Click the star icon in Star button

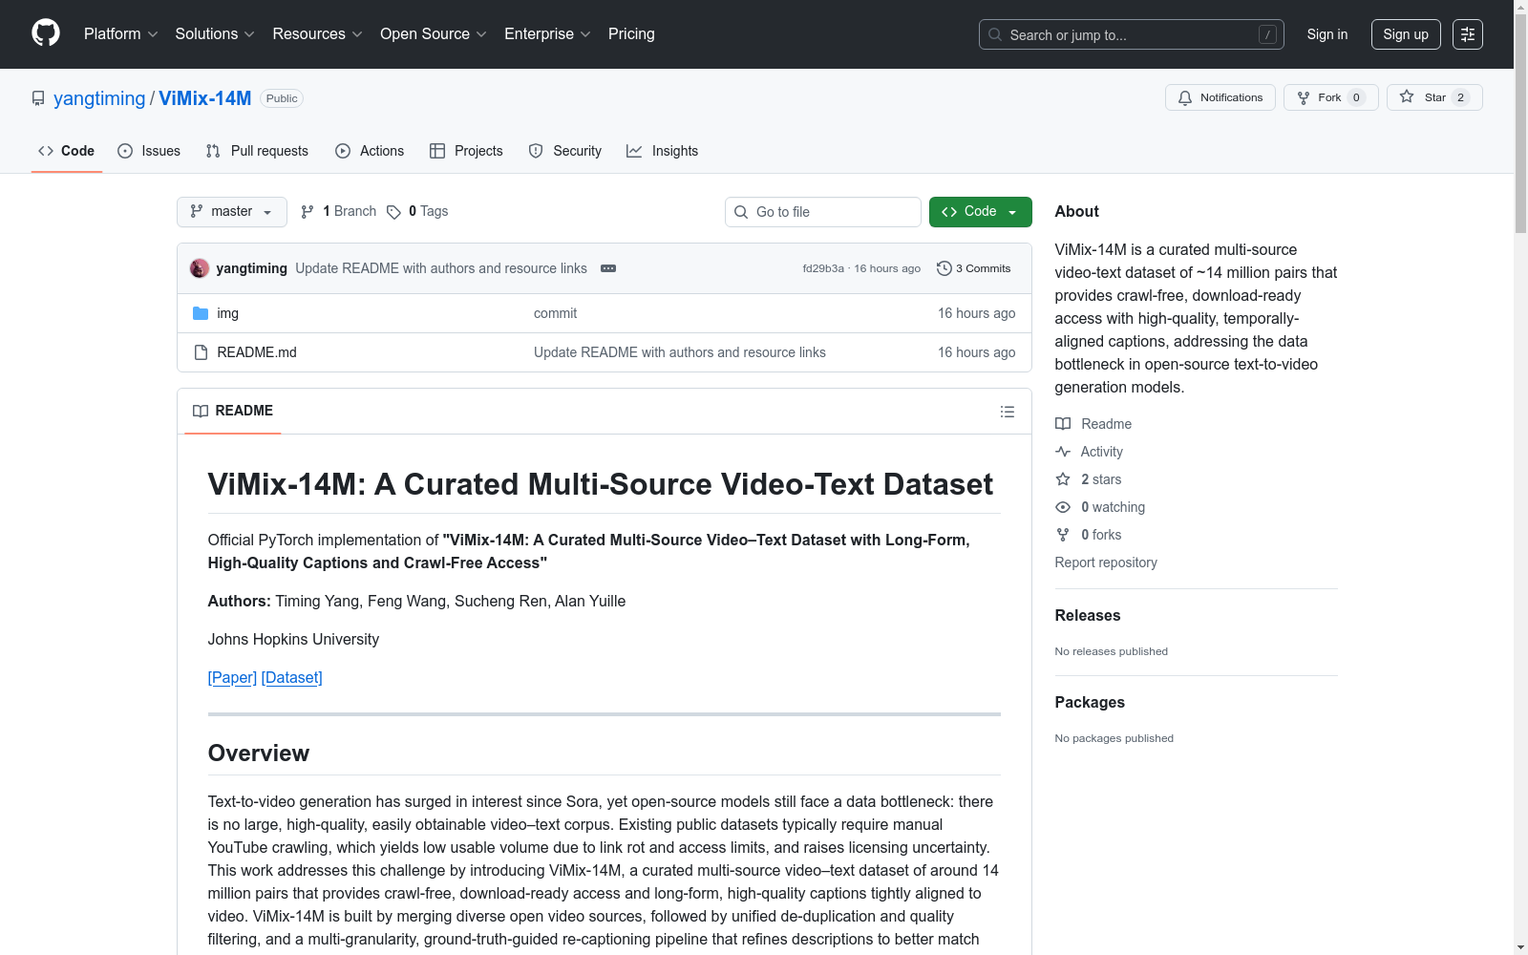[x=1407, y=97]
